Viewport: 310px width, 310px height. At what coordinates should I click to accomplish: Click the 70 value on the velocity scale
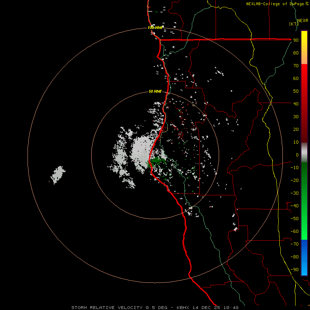[x=296, y=66]
